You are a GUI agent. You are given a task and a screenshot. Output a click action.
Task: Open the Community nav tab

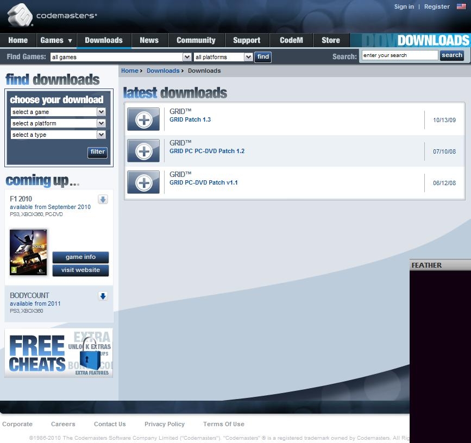196,40
